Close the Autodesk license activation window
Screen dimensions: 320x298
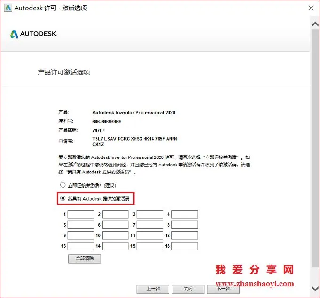(311, 8)
